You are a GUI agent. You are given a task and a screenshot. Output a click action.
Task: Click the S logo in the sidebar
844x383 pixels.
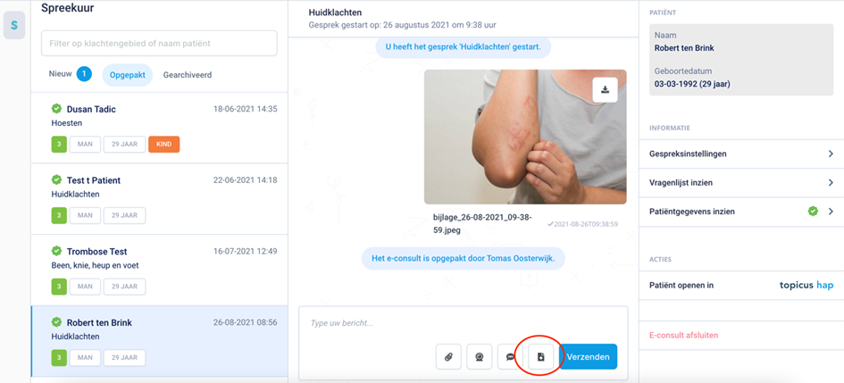14,25
